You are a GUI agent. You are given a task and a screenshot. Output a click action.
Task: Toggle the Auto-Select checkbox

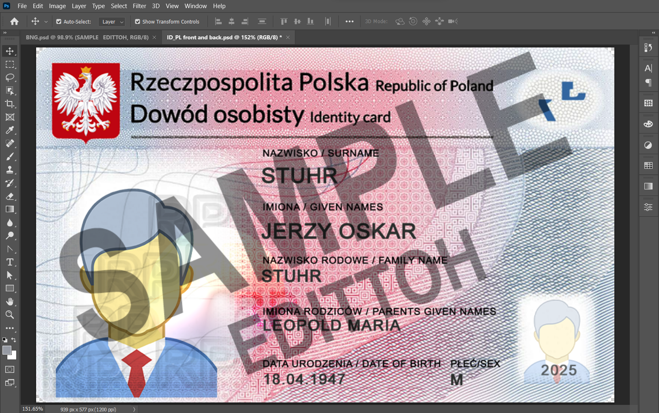[59, 22]
